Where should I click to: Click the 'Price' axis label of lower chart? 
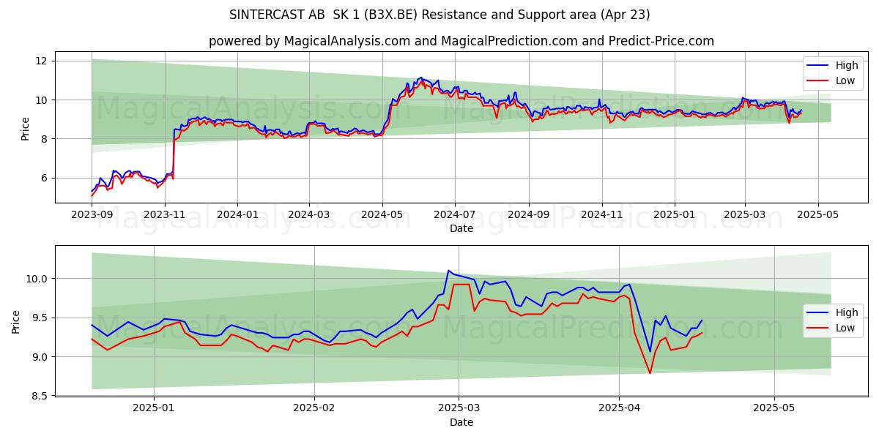point(16,321)
